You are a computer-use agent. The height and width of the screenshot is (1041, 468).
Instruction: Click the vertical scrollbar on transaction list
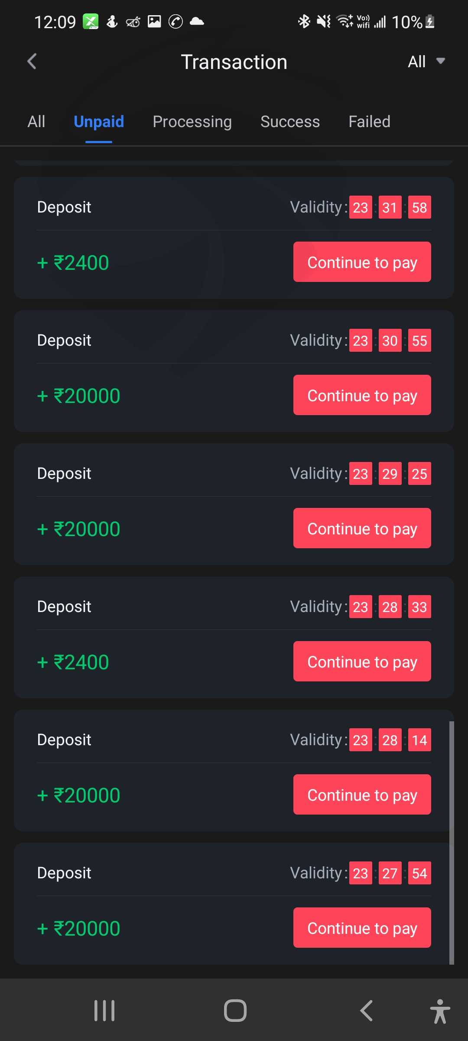coord(452,841)
